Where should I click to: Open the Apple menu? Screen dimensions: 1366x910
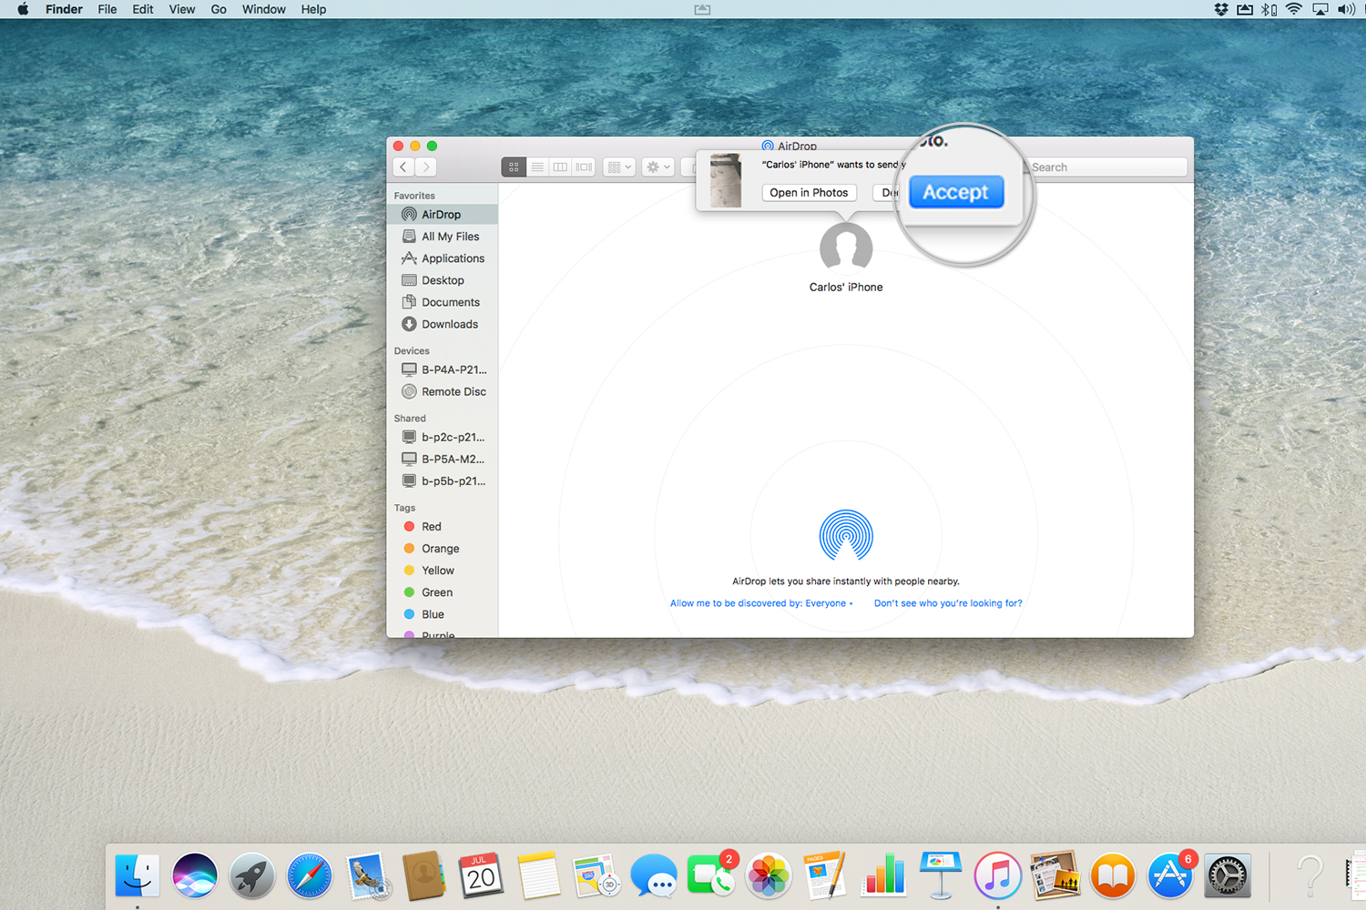(x=23, y=9)
